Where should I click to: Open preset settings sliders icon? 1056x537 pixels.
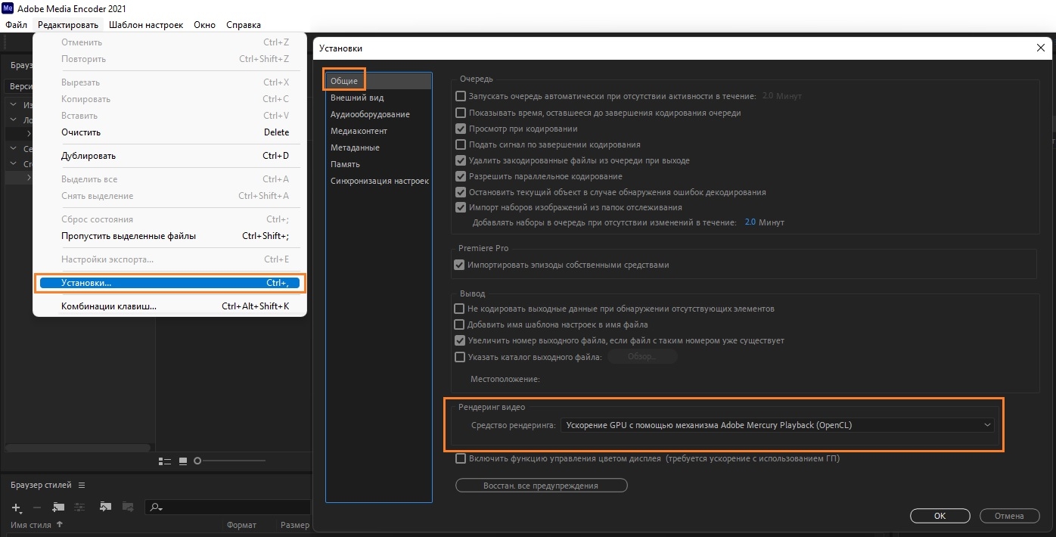(x=79, y=508)
